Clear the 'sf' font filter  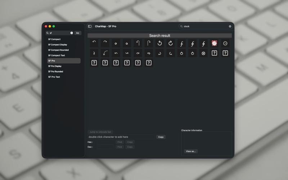coord(71,33)
